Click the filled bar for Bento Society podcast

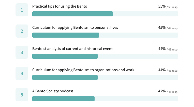(x=63, y=99)
